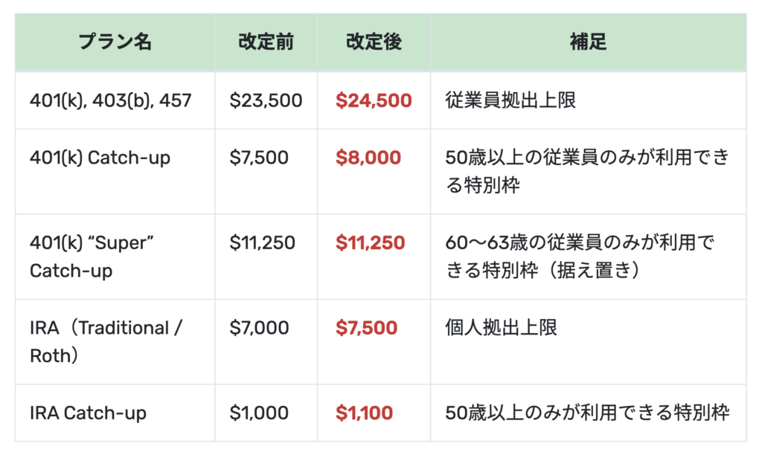Screen dimensions: 762x458
Task: Click the プラン名 column header
Action: click(115, 42)
